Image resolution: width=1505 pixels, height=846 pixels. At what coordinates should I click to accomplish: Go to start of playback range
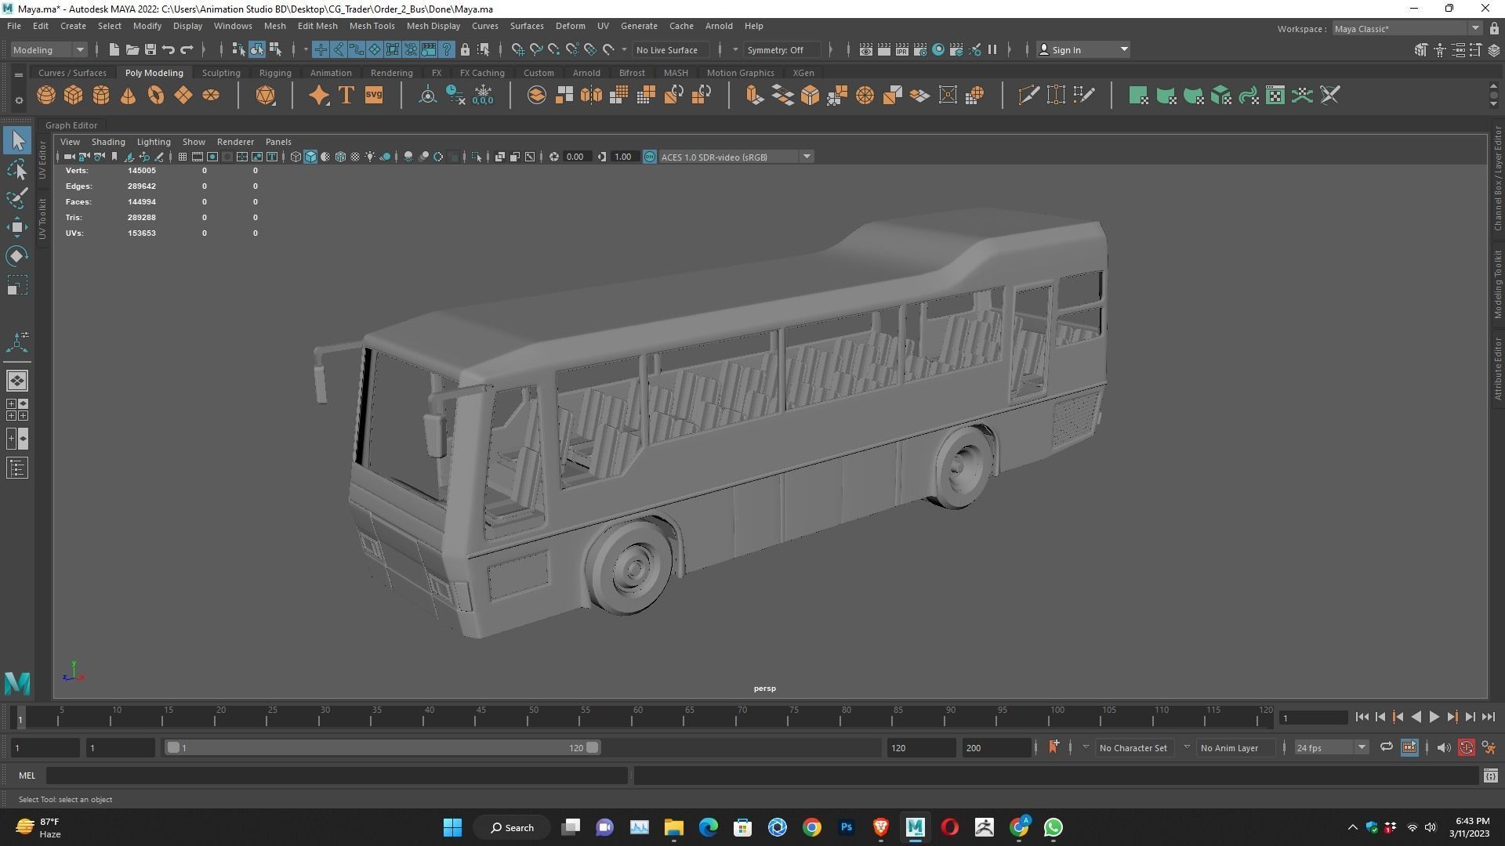(x=1362, y=717)
